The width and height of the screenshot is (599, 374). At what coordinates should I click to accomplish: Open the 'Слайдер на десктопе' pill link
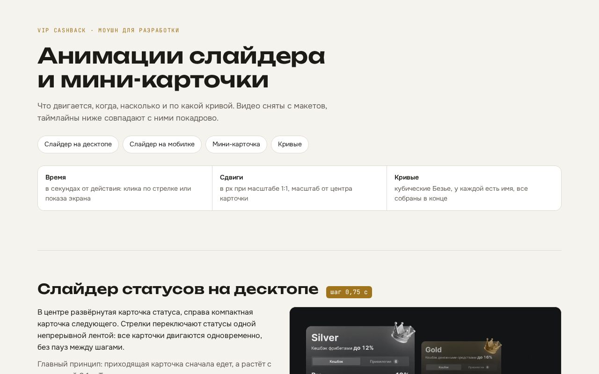pos(78,144)
